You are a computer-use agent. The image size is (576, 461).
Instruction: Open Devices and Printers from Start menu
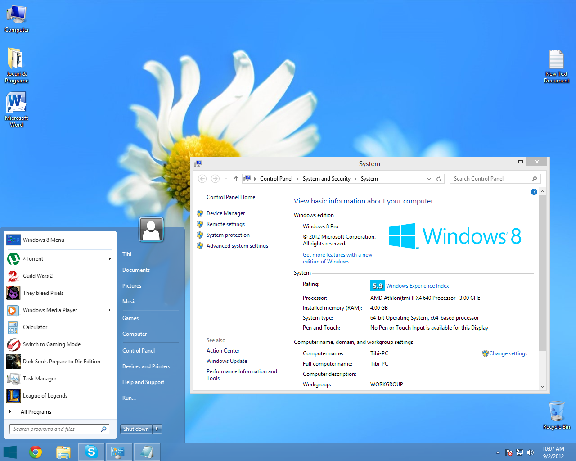(146, 366)
